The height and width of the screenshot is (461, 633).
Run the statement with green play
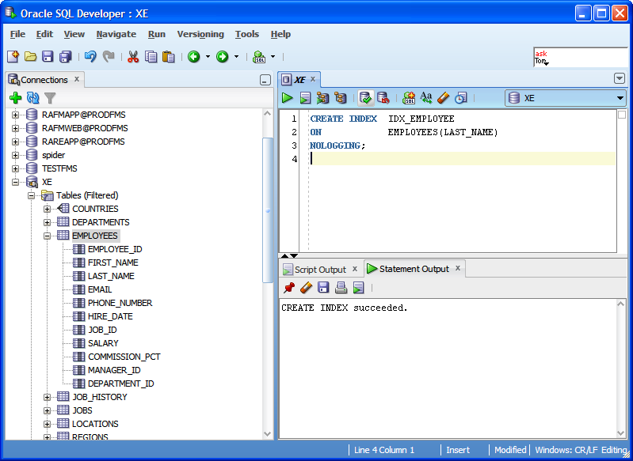[x=288, y=98]
